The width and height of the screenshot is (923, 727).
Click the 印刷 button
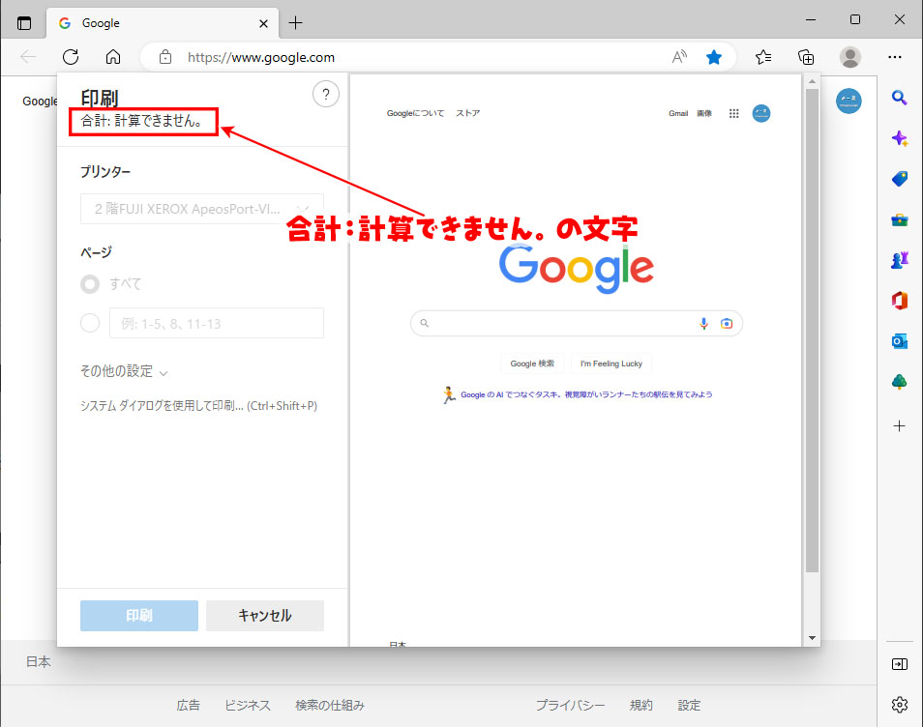pos(139,616)
